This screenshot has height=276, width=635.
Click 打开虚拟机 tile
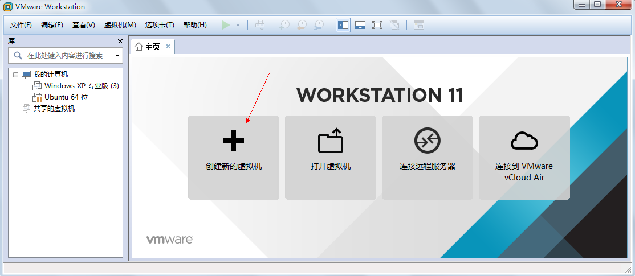pyautogui.click(x=331, y=158)
